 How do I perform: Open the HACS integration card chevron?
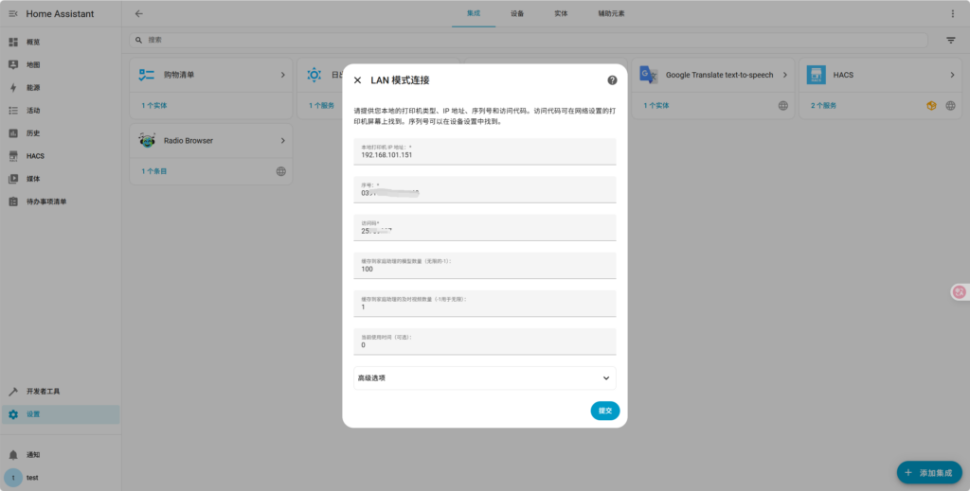pos(952,75)
